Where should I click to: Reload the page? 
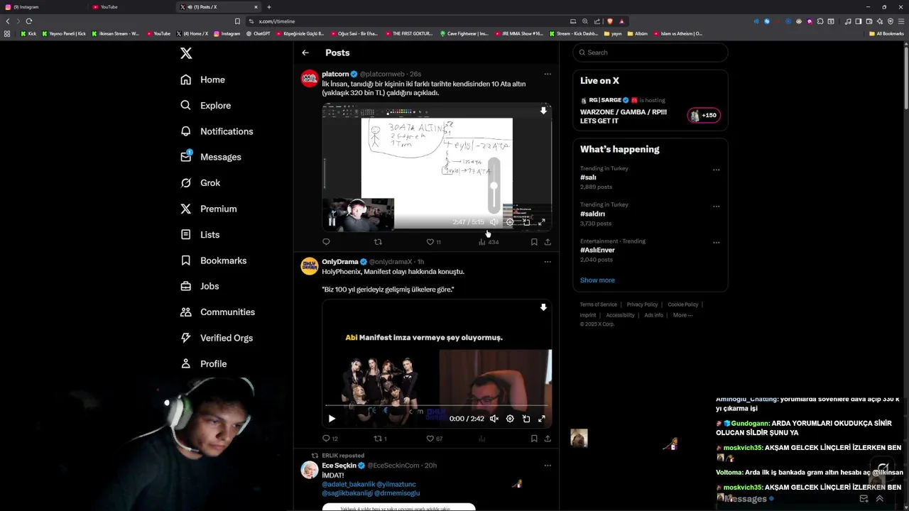pyautogui.click(x=29, y=21)
